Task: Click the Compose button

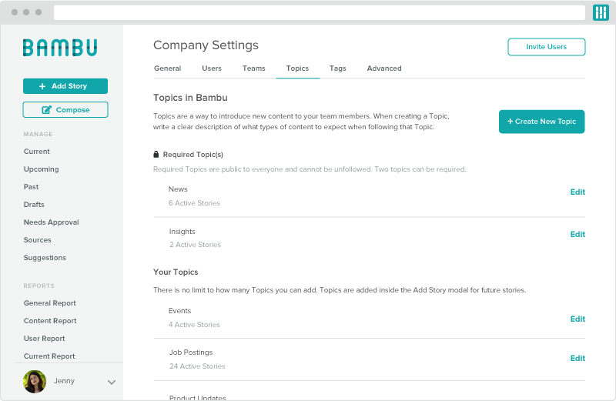Action: (65, 109)
